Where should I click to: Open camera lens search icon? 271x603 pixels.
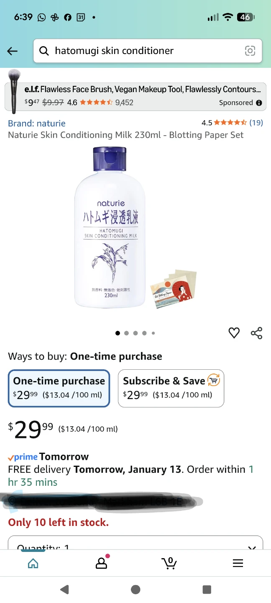pyautogui.click(x=250, y=51)
